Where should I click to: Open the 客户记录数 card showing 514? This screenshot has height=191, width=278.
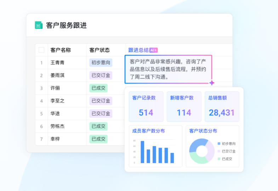[146, 106]
